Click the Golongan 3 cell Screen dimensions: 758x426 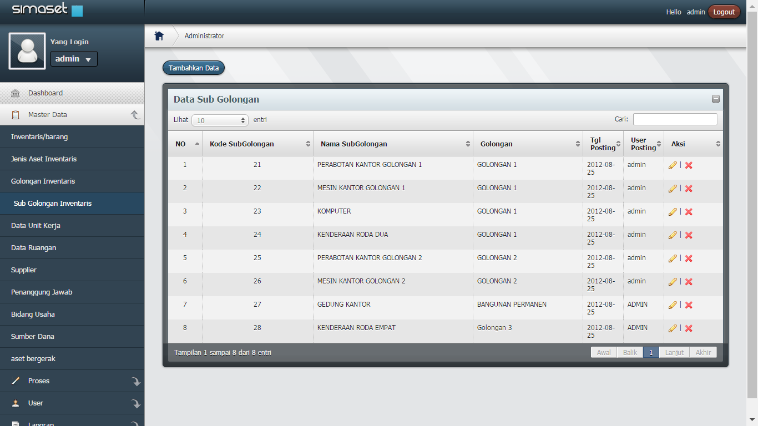pyautogui.click(x=528, y=331)
